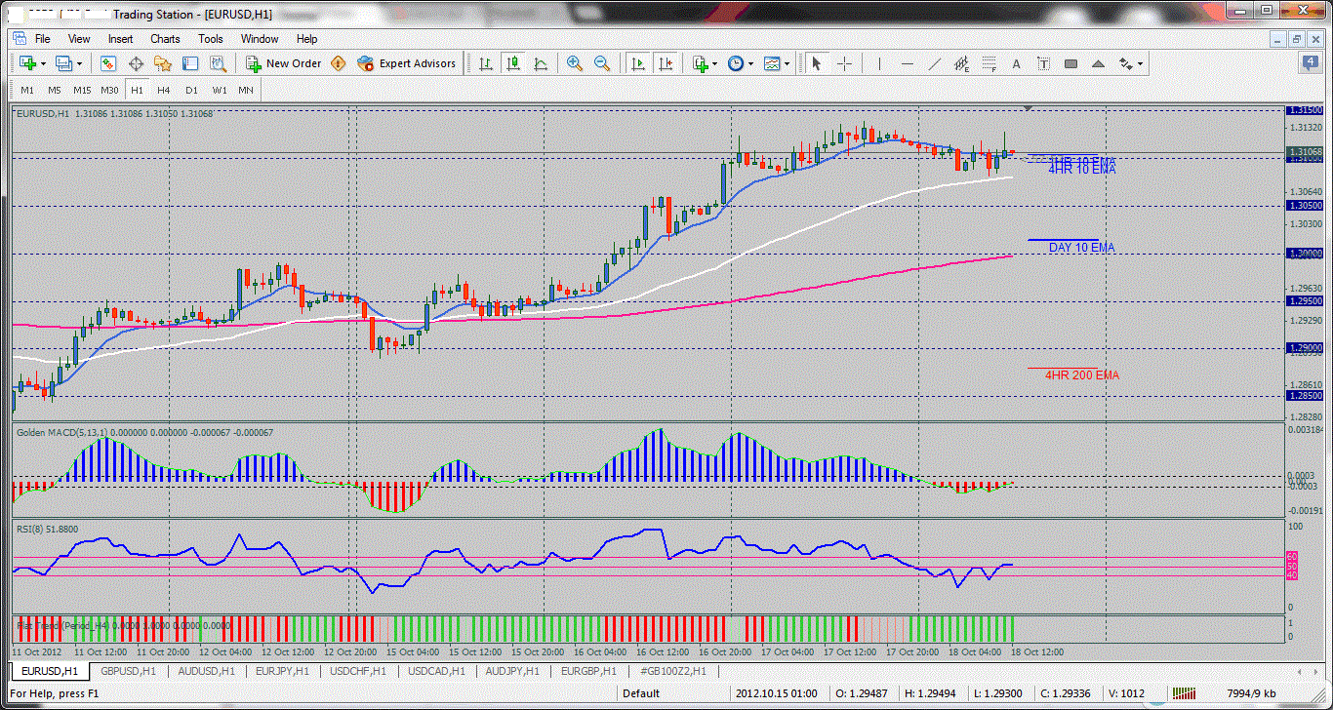Screen dimensions: 1333x710
Task: Switch timeframe to M1
Action: point(27,90)
